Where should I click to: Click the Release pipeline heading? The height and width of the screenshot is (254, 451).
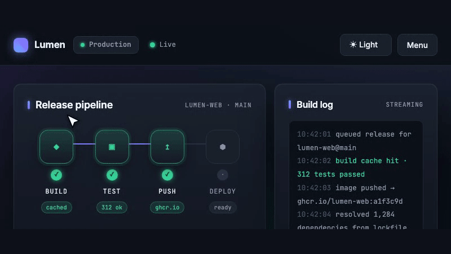point(74,105)
